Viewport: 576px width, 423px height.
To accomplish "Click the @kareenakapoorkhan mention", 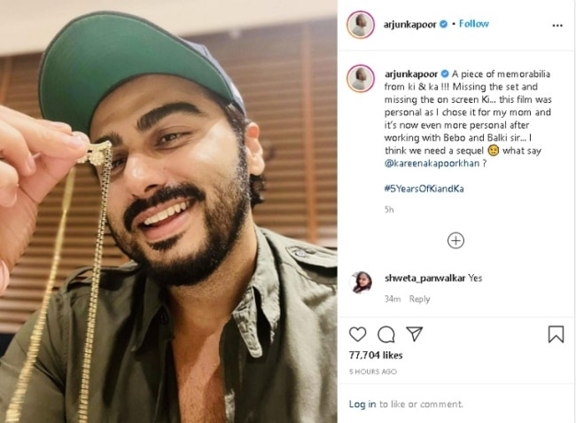I will pos(432,163).
